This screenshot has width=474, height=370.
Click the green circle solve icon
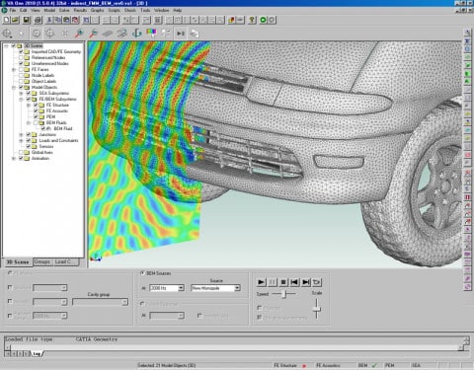263,20
